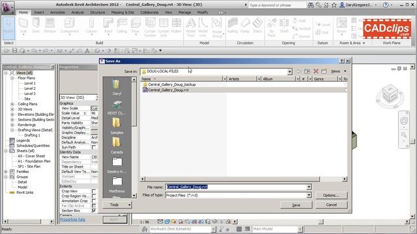
Task: Open the Workset1 dropdown in status bar
Action: pyautogui.click(x=213, y=229)
